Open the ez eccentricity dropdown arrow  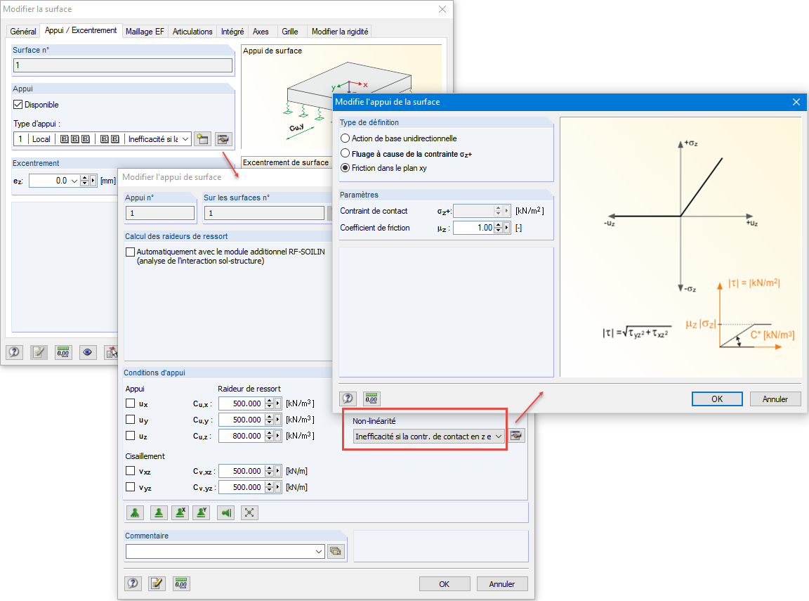click(74, 181)
